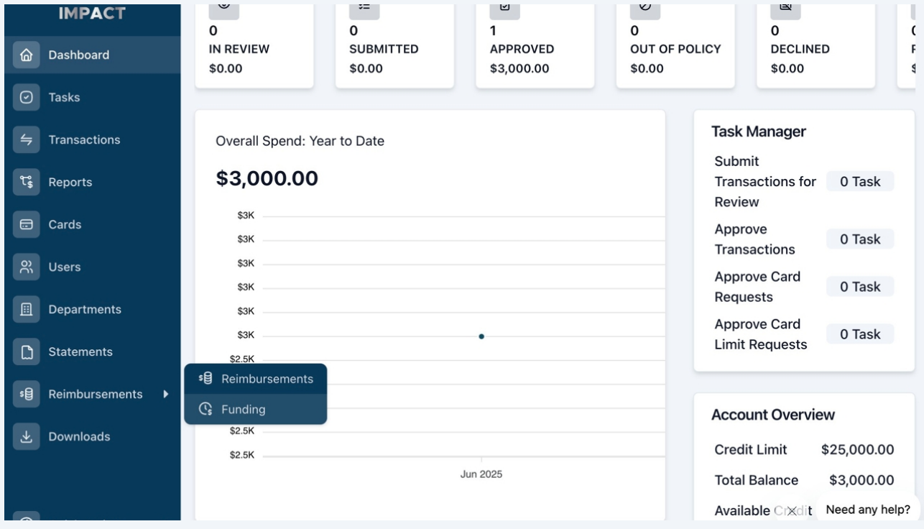The height and width of the screenshot is (529, 924).
Task: Click the Departments building icon
Action: [x=27, y=309]
